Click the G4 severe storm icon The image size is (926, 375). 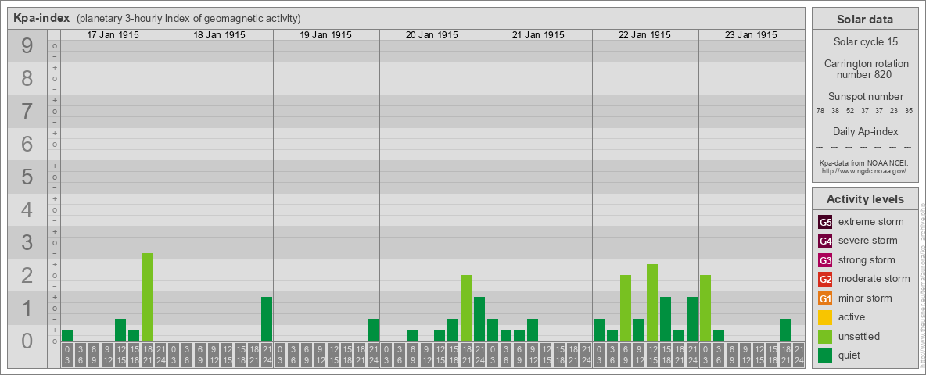[x=826, y=241]
